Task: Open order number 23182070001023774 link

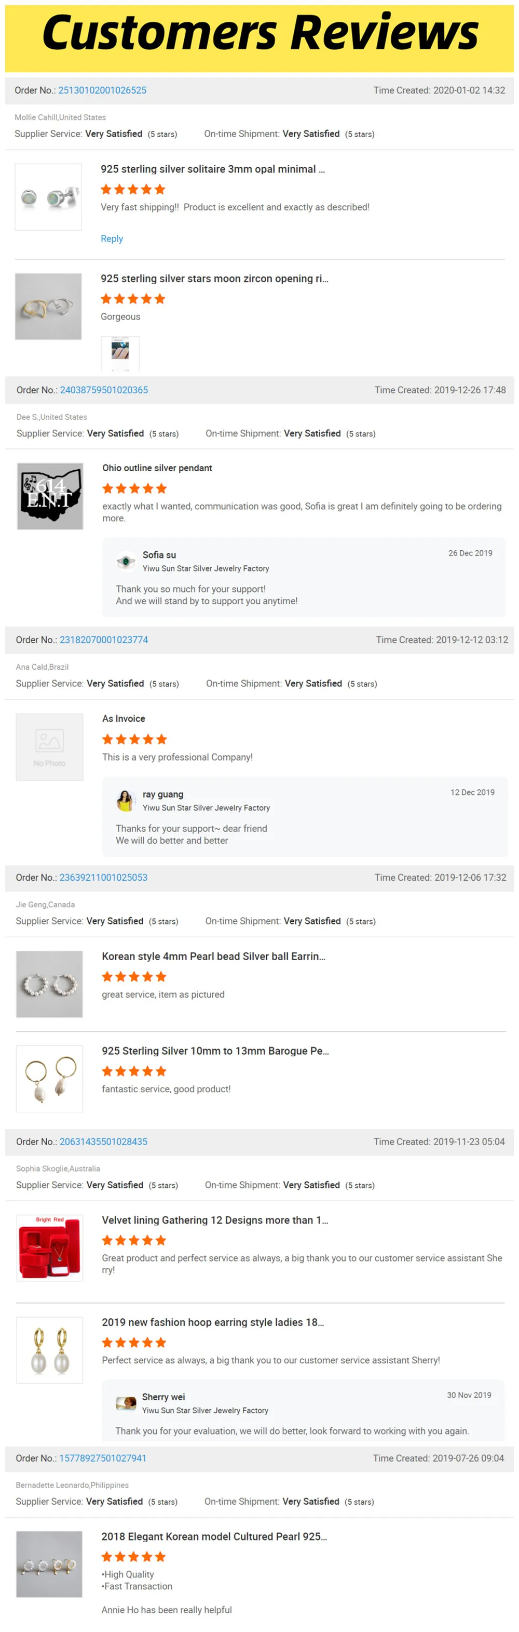Action: (x=104, y=640)
